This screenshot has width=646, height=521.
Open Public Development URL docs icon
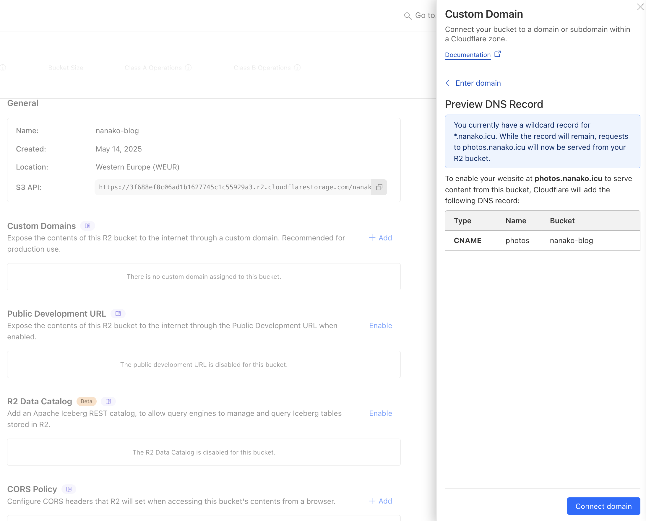(x=118, y=314)
